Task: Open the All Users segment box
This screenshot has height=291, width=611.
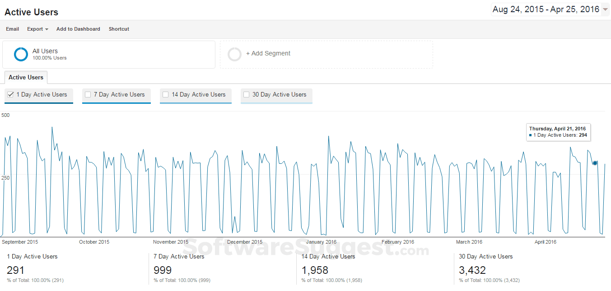Action: [x=108, y=55]
